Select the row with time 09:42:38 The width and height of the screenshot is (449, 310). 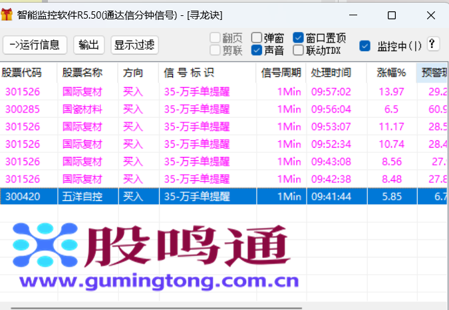coord(224,179)
